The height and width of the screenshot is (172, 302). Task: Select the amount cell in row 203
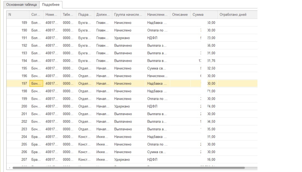point(203,129)
